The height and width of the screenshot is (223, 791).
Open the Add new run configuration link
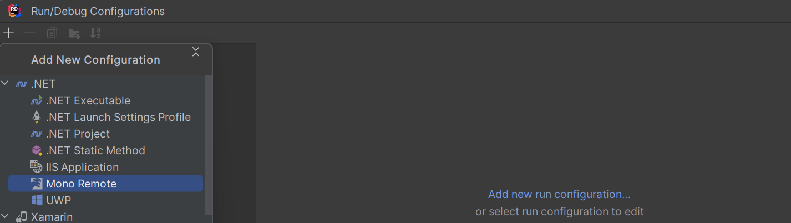coord(559,194)
